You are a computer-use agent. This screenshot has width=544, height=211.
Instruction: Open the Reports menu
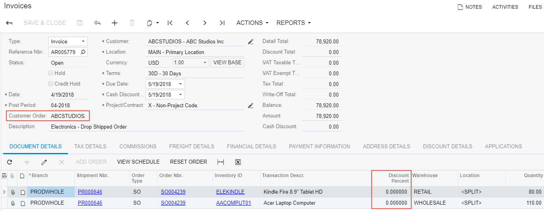click(x=293, y=23)
